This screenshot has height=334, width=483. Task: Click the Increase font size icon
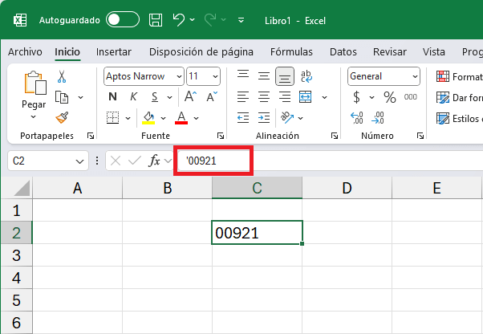(190, 96)
